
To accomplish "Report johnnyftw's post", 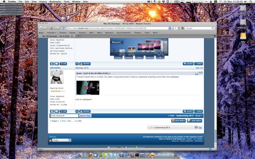I will (x=85, y=111).
